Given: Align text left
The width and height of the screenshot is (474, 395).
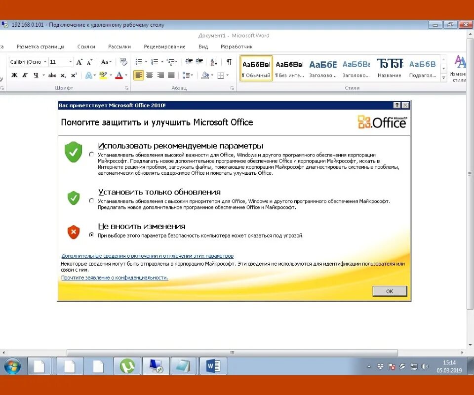Looking at the screenshot, I should tap(138, 75).
